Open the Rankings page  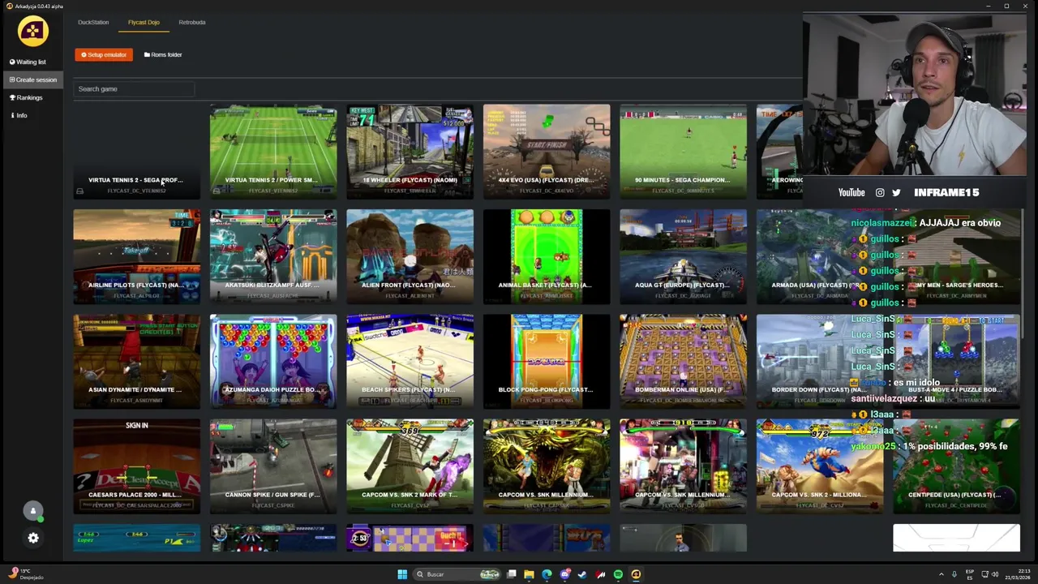(x=27, y=97)
